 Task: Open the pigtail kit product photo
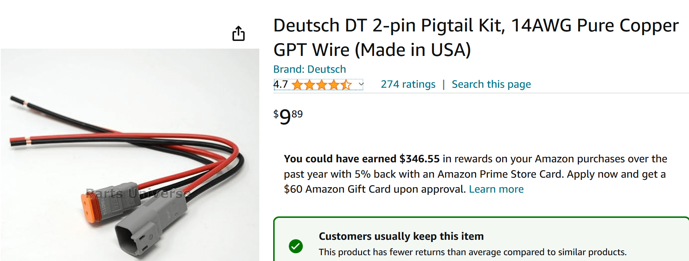coord(130,155)
